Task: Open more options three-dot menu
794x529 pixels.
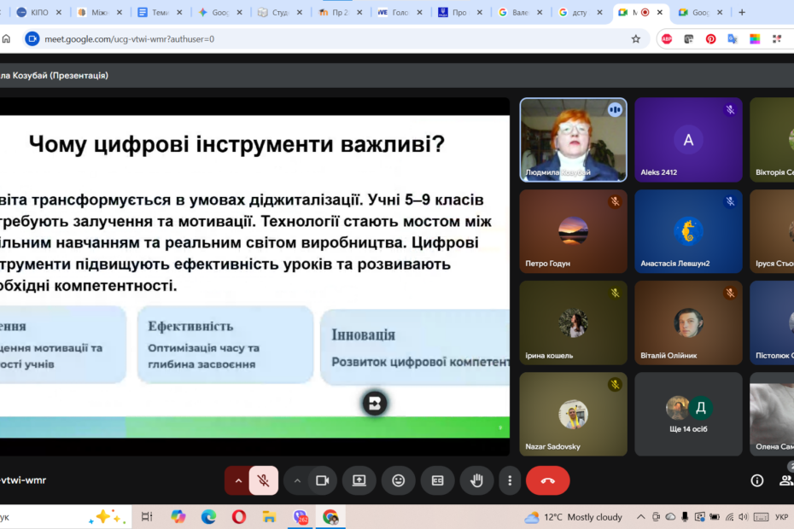Action: (x=510, y=480)
